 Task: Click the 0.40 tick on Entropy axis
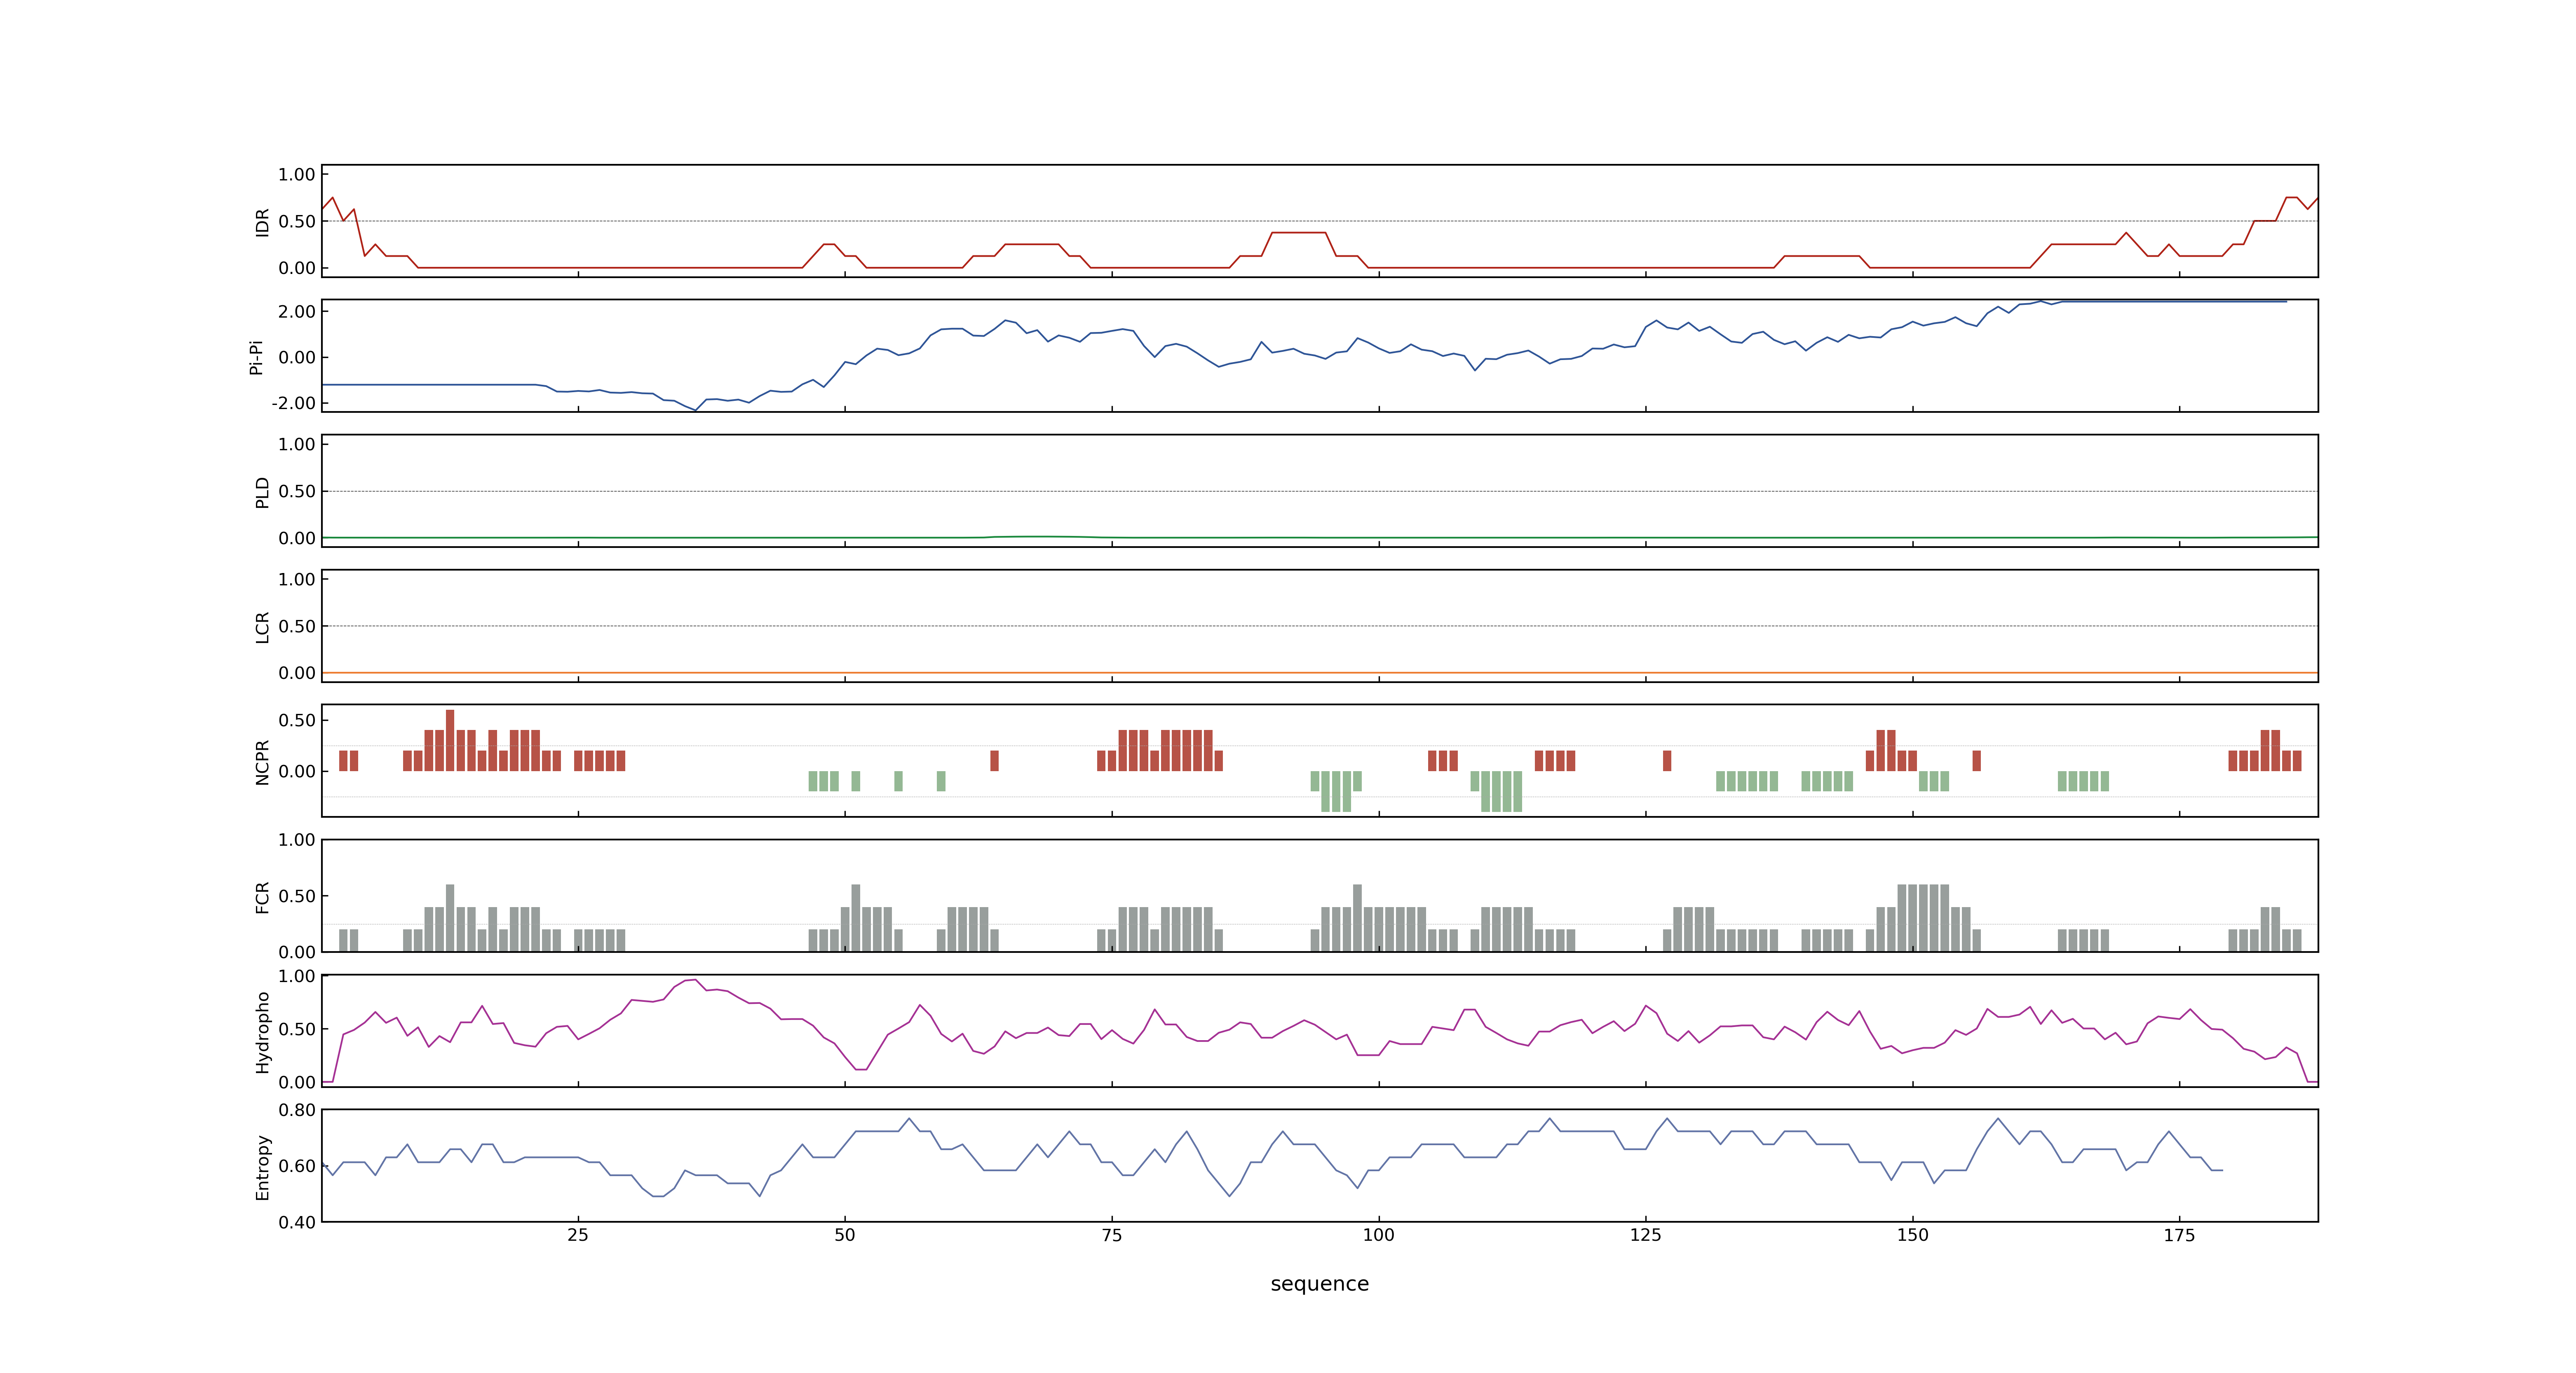coord(297,1222)
